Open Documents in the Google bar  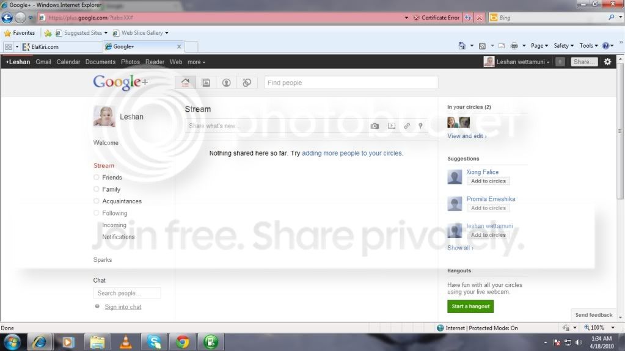pos(100,62)
